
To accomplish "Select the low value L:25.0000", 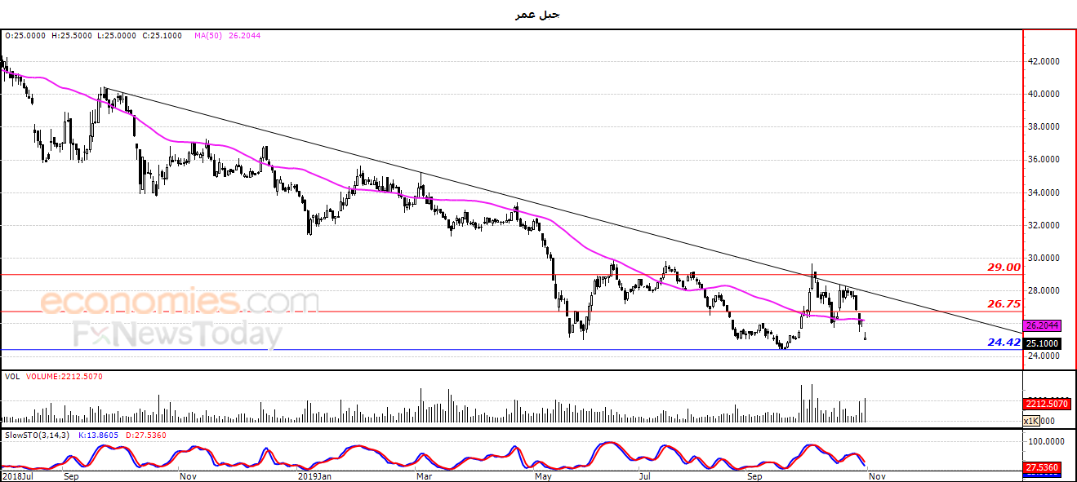I will (x=116, y=36).
